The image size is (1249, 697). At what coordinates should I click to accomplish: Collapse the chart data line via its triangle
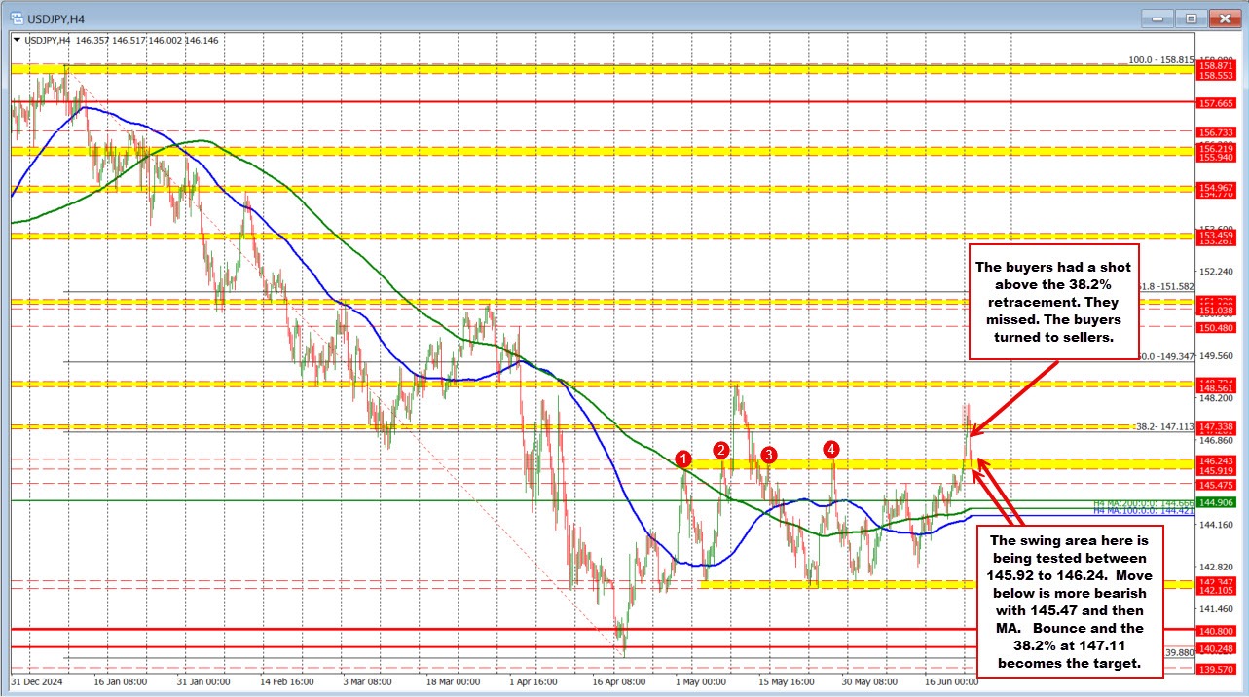pyautogui.click(x=18, y=41)
